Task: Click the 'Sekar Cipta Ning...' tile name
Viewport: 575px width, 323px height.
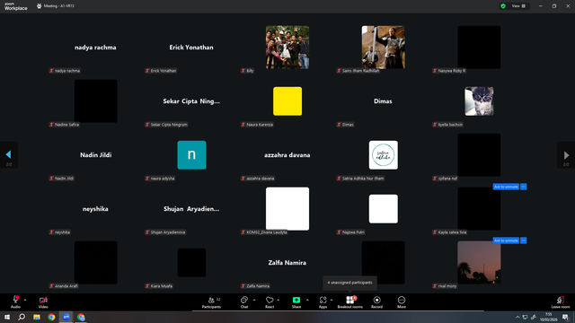Action: point(191,101)
